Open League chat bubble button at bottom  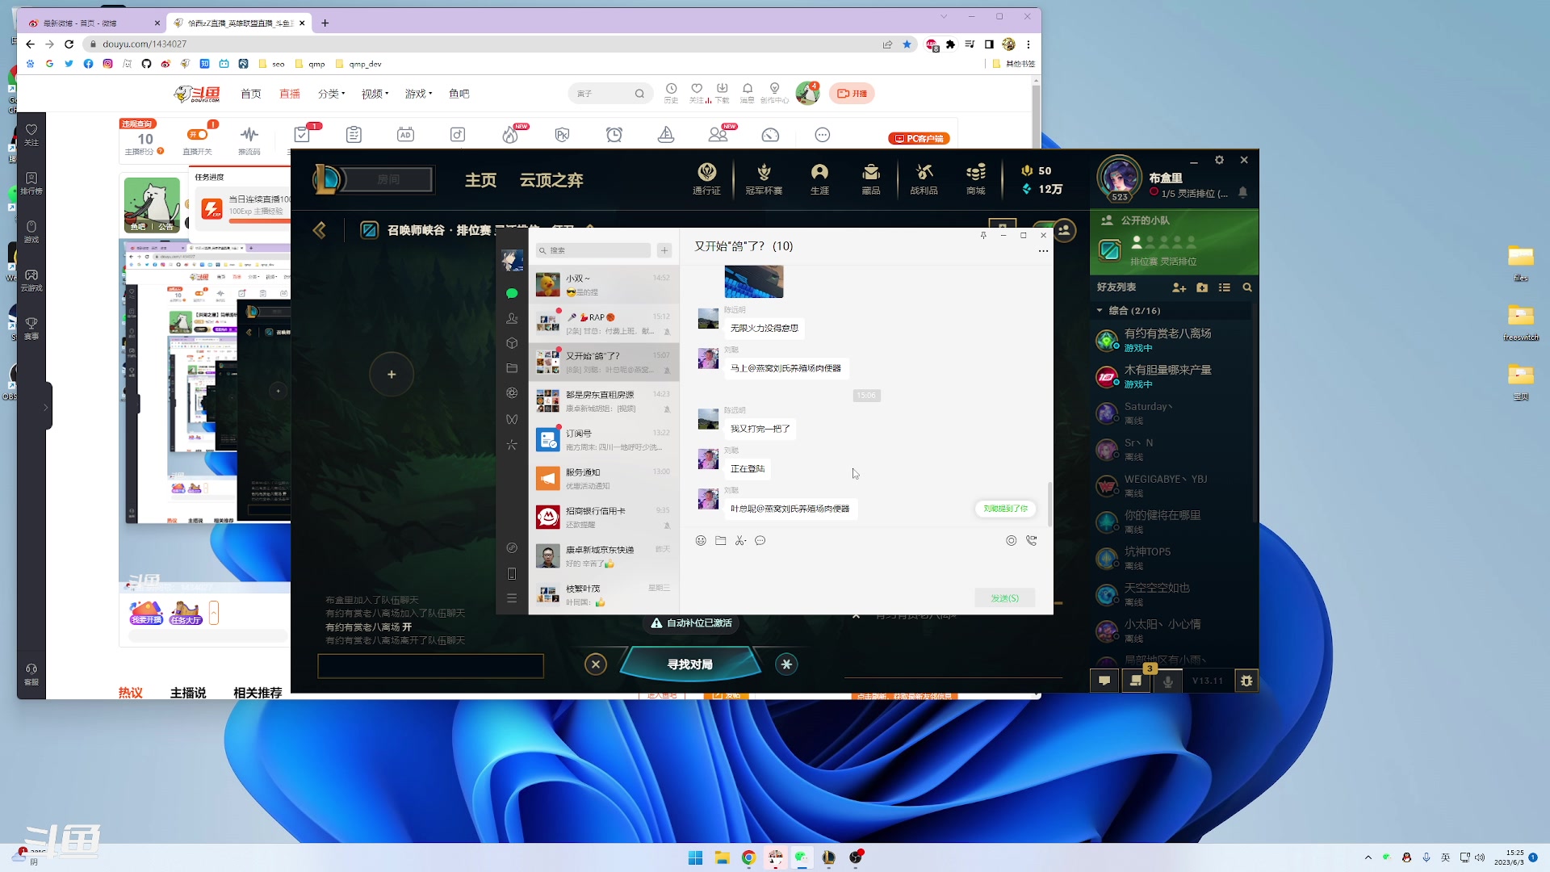pyautogui.click(x=1104, y=681)
